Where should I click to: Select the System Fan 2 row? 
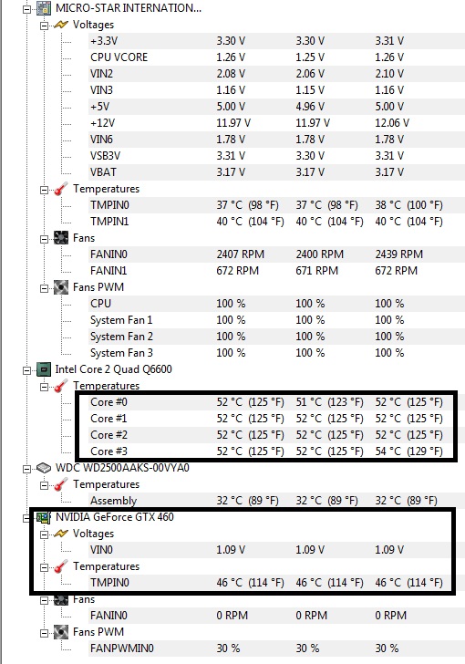tap(276, 337)
